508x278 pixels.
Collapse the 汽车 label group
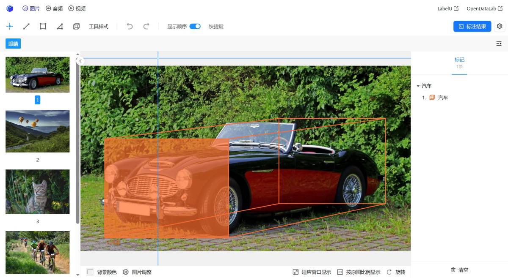418,86
